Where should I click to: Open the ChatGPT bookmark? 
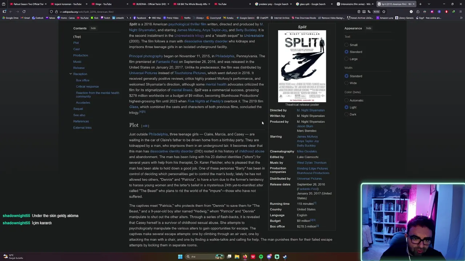(262, 18)
